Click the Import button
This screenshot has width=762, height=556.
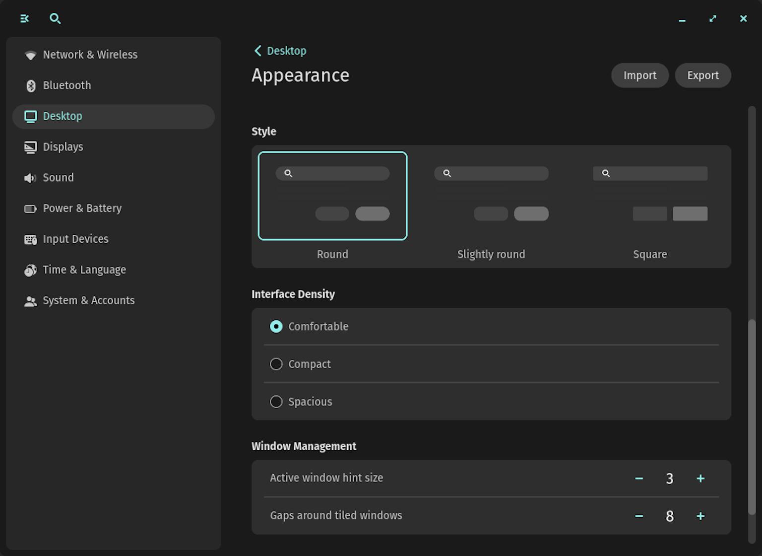[640, 75]
